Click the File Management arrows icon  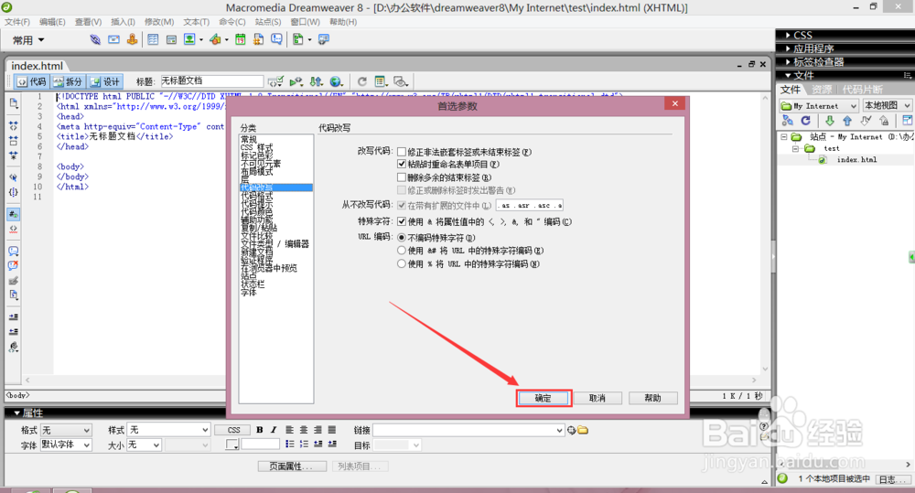point(317,81)
